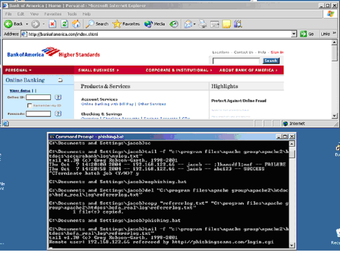Expand the Address bar dropdown arrow

pos(294,34)
